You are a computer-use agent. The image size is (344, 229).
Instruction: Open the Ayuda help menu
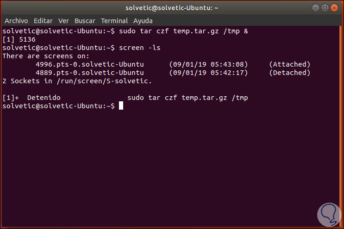(143, 21)
